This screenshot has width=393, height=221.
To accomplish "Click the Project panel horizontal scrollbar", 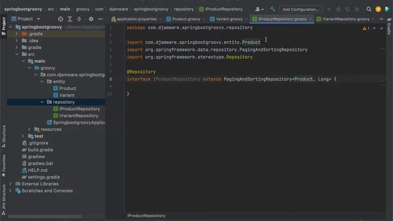I will [45, 216].
